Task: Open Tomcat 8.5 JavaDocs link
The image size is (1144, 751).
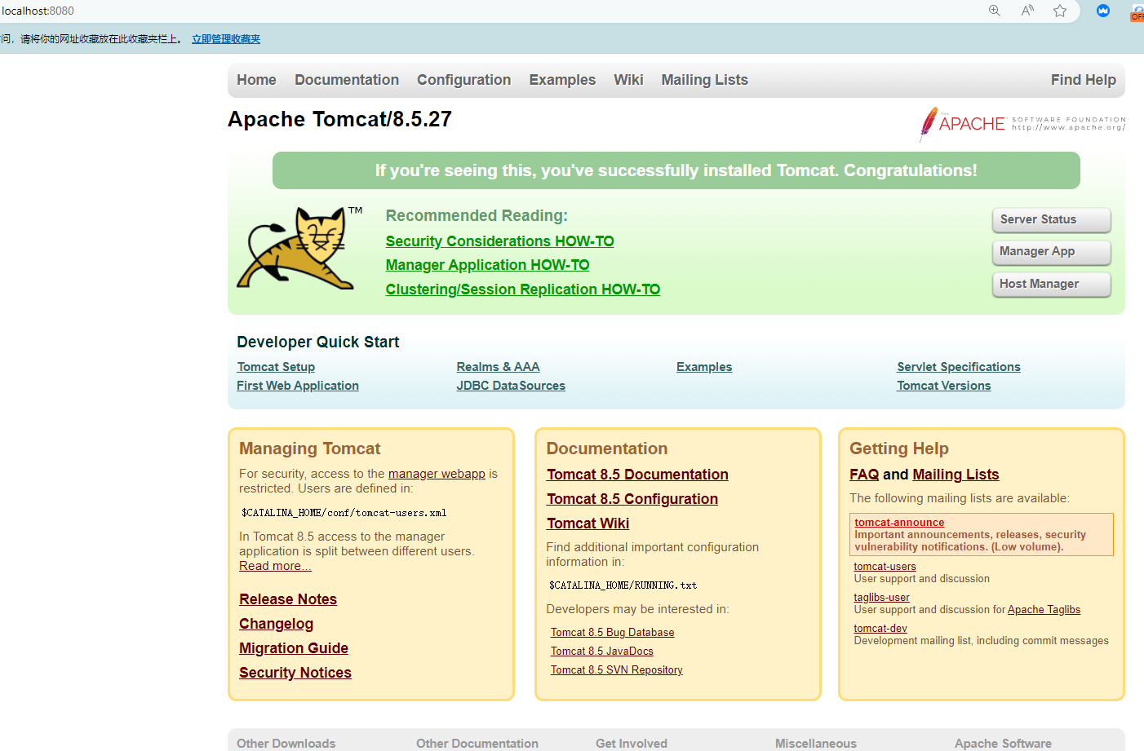Action: pyautogui.click(x=602, y=652)
